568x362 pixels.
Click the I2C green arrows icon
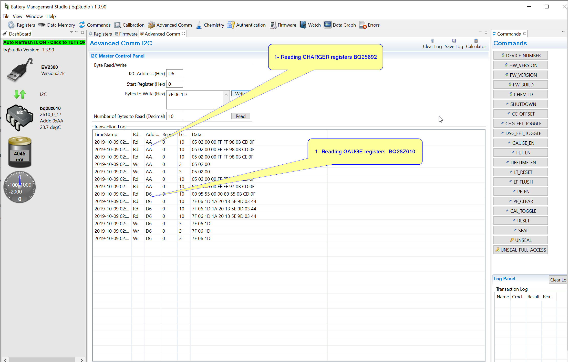click(20, 94)
